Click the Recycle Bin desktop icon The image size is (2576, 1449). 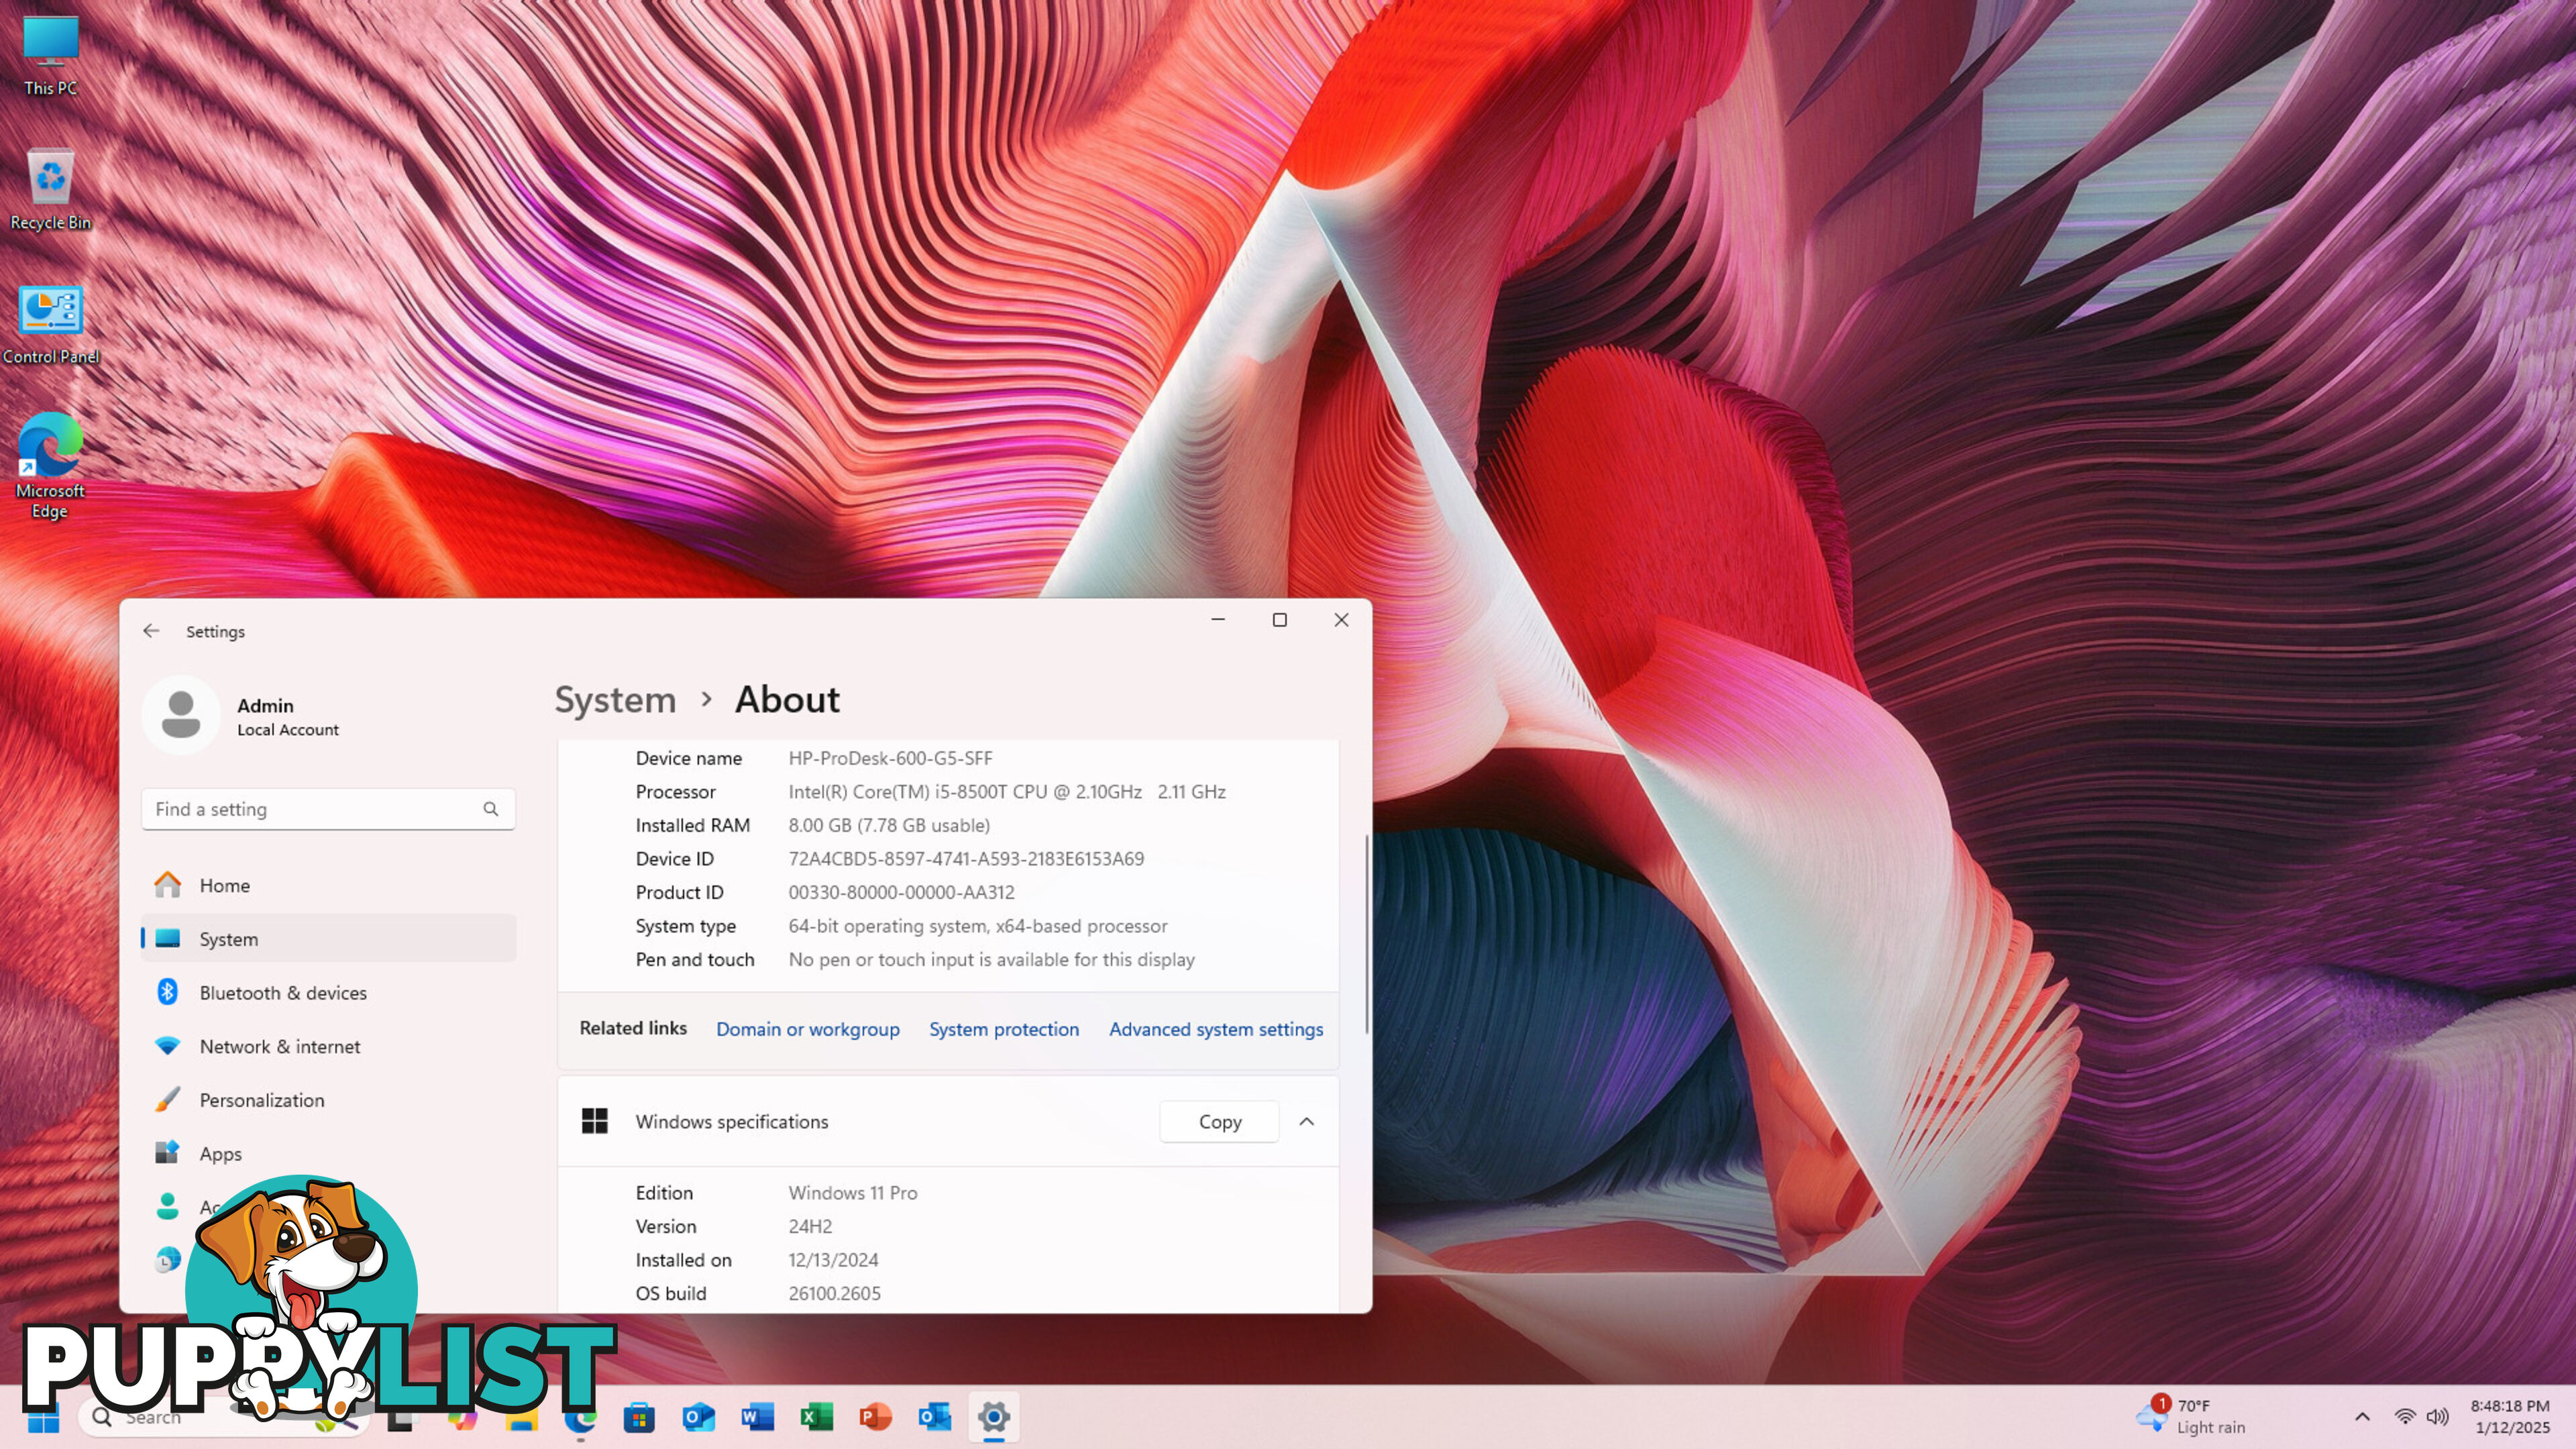tap(51, 188)
